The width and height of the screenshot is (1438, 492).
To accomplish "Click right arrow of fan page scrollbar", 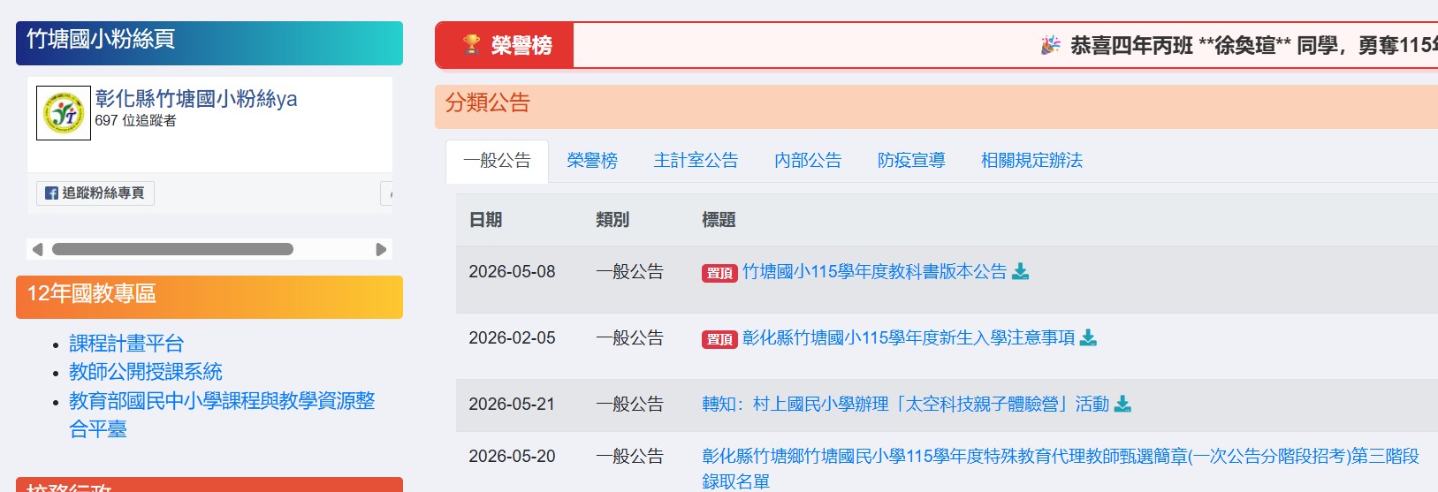I will [x=381, y=249].
